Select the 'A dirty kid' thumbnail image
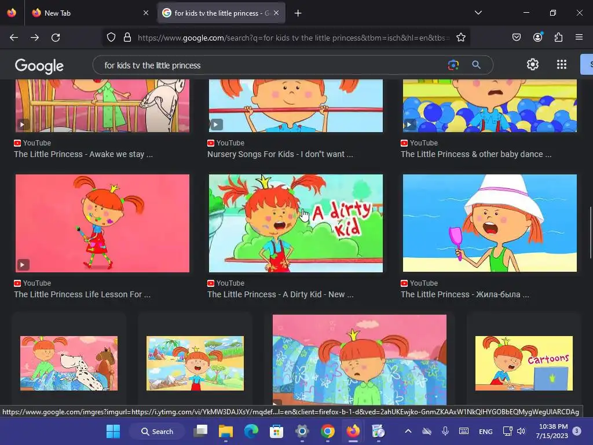This screenshot has width=593, height=445. tap(296, 223)
